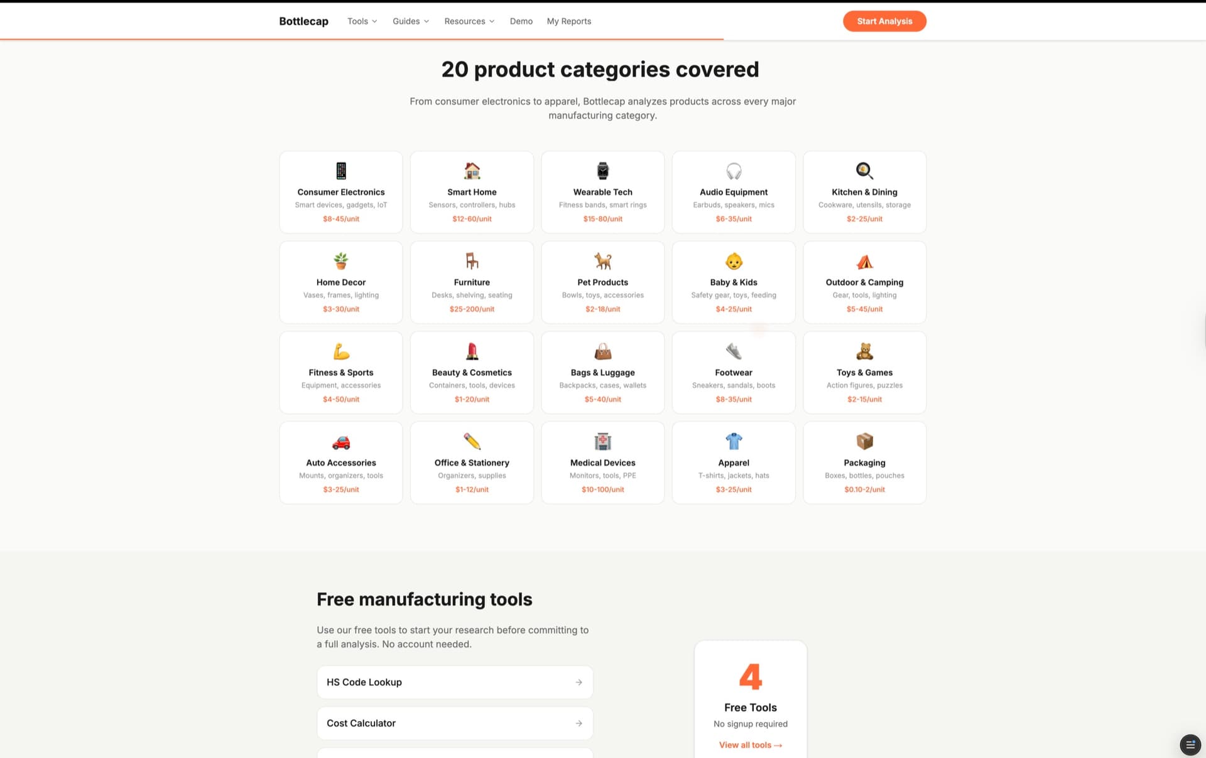Click the Audio Equipment headphones icon
This screenshot has height=758, width=1206.
point(734,171)
